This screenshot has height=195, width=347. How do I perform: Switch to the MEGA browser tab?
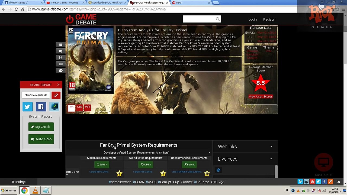tap(190, 3)
